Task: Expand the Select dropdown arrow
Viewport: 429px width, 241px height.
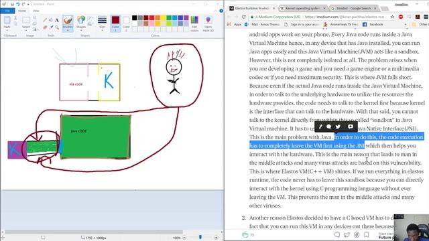Action: (x=26, y=29)
